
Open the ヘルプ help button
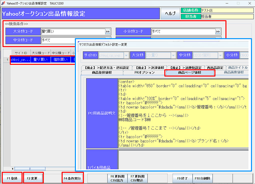pos(170,13)
